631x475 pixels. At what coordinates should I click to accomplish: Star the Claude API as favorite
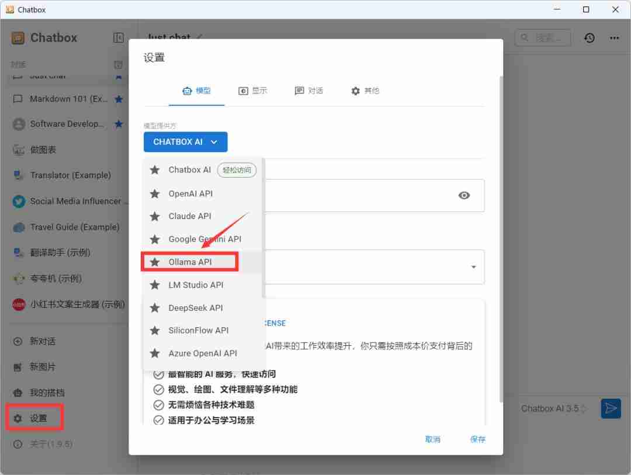pyautogui.click(x=154, y=216)
